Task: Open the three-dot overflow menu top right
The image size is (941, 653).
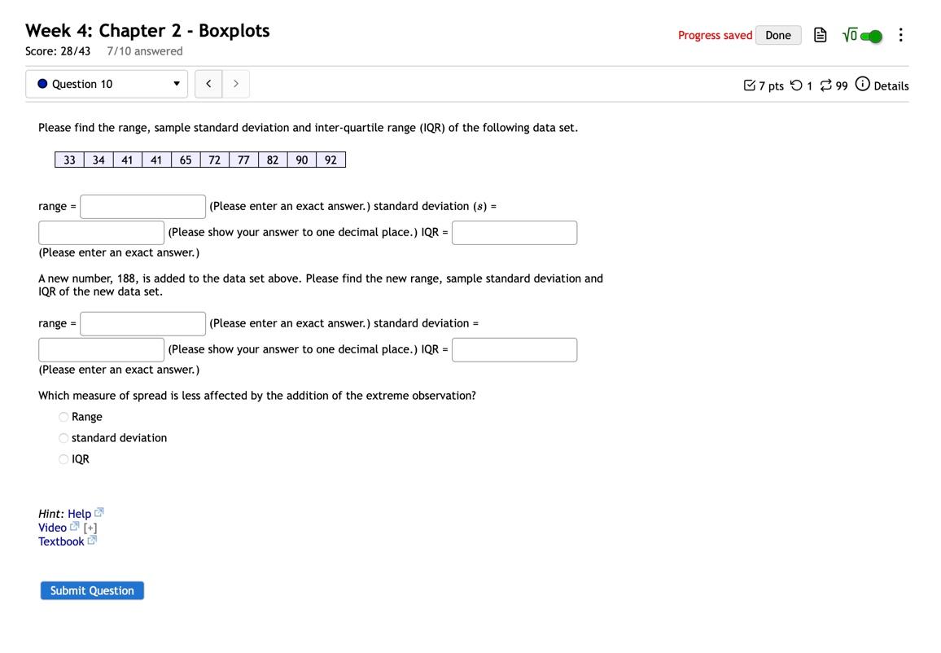Action: [x=900, y=34]
